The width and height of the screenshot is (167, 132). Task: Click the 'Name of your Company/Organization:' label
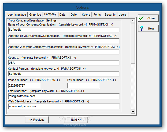tap(32, 24)
